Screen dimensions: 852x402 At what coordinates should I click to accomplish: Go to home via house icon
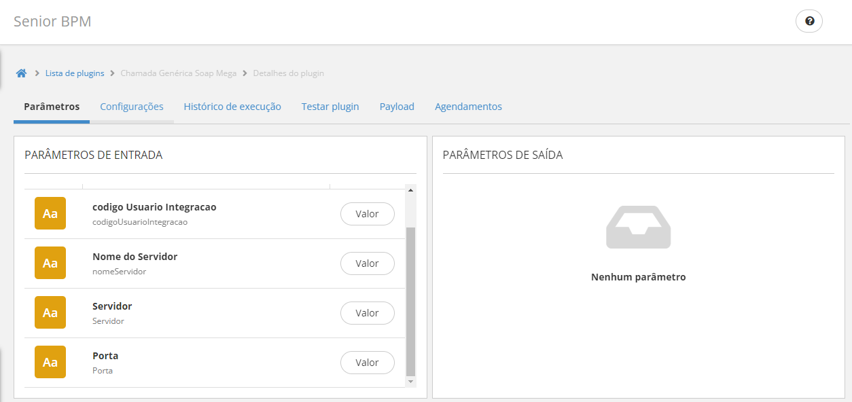coord(22,73)
